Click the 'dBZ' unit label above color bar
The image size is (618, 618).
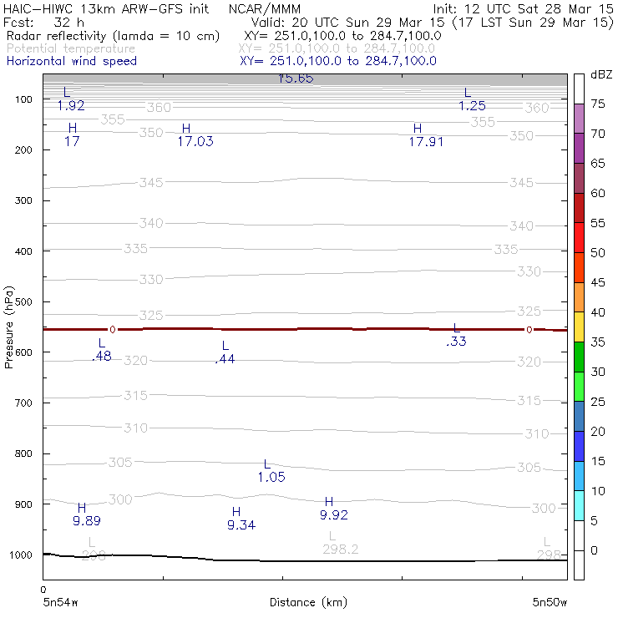coord(601,74)
